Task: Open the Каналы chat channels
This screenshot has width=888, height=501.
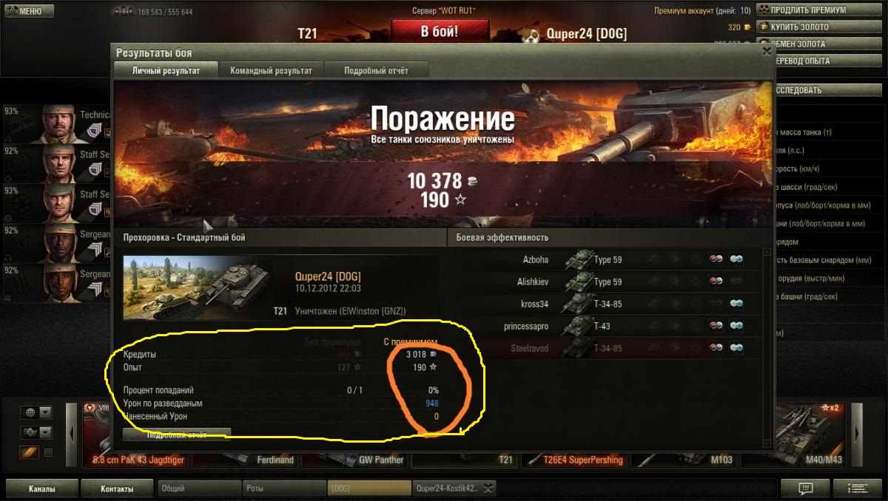Action: click(x=41, y=488)
